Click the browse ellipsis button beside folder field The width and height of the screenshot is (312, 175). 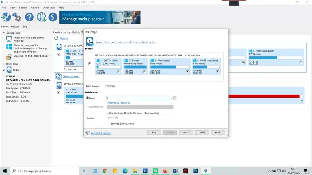[x=175, y=98]
